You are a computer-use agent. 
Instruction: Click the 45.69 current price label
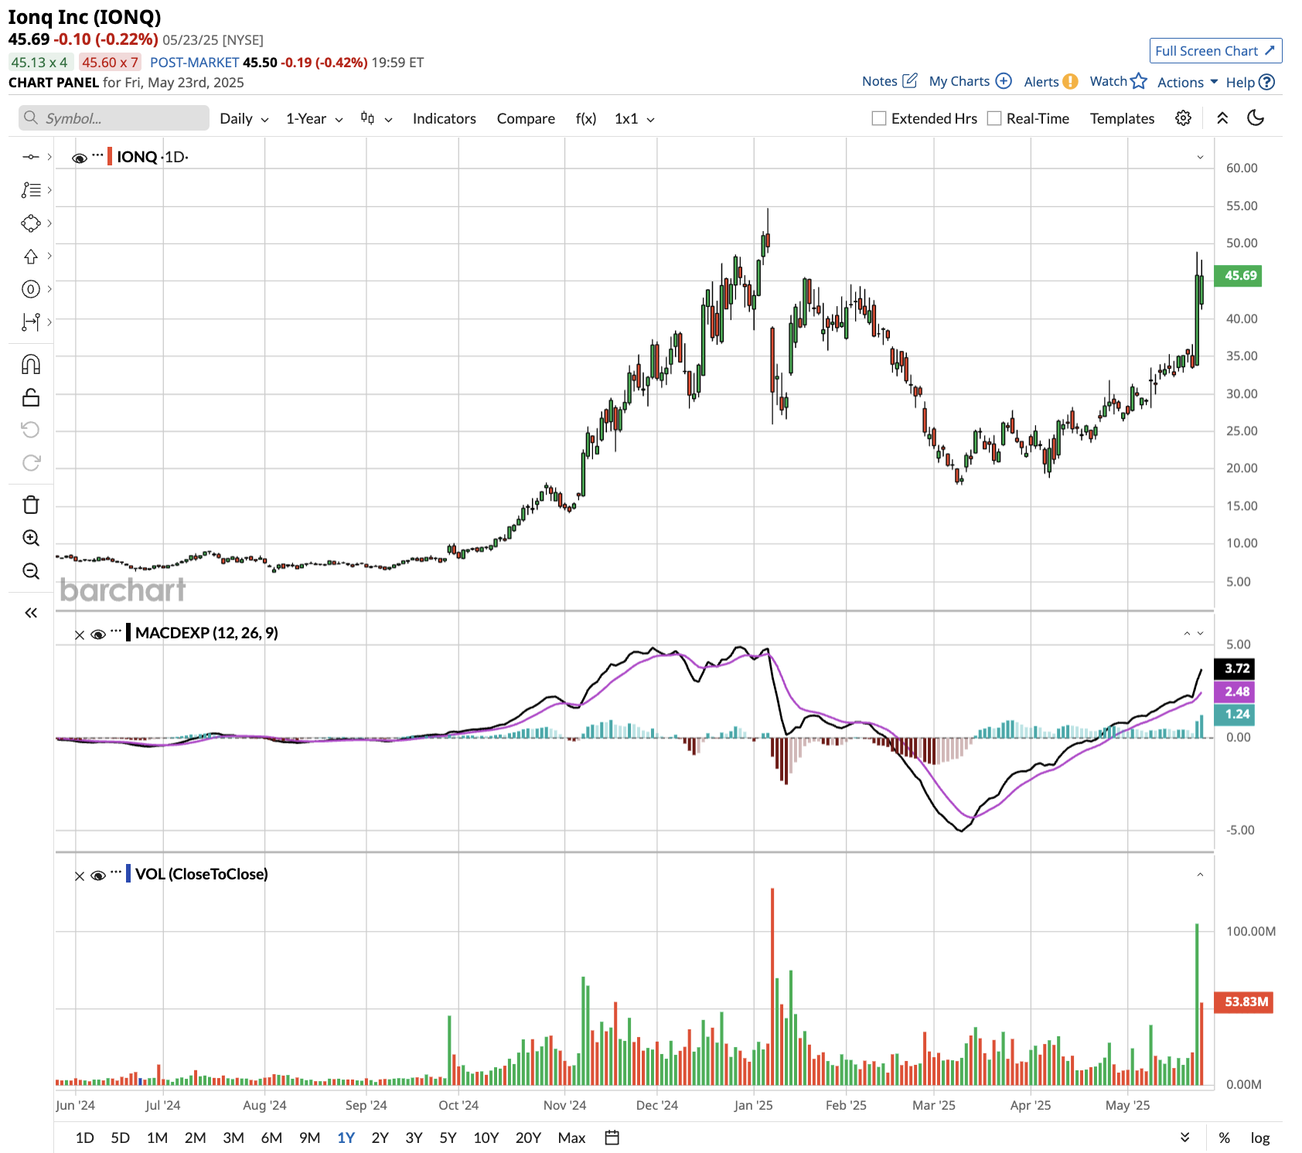(1239, 275)
